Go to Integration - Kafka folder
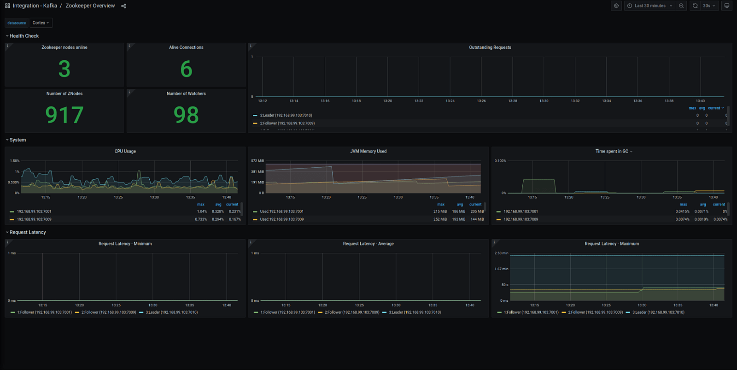 35,6
